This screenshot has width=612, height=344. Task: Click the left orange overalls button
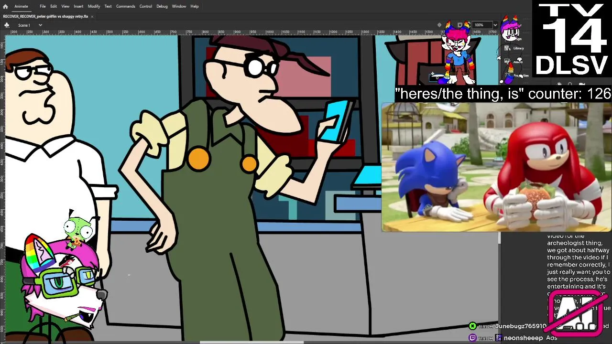pyautogui.click(x=198, y=159)
